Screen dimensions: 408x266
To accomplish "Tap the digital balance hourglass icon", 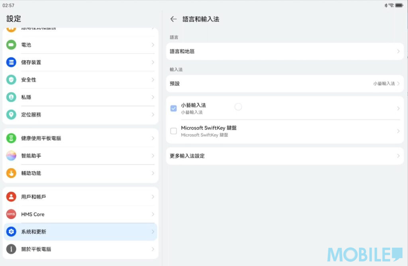I will [11, 138].
